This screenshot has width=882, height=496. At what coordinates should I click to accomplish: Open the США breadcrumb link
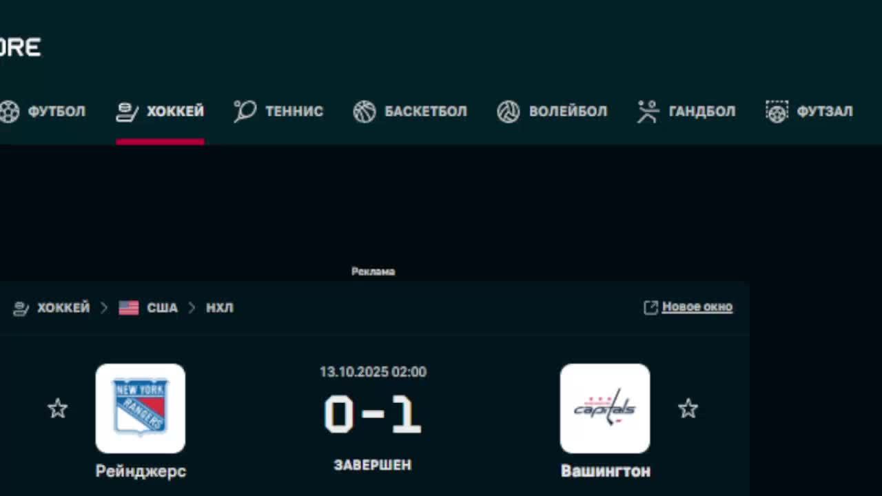point(162,308)
